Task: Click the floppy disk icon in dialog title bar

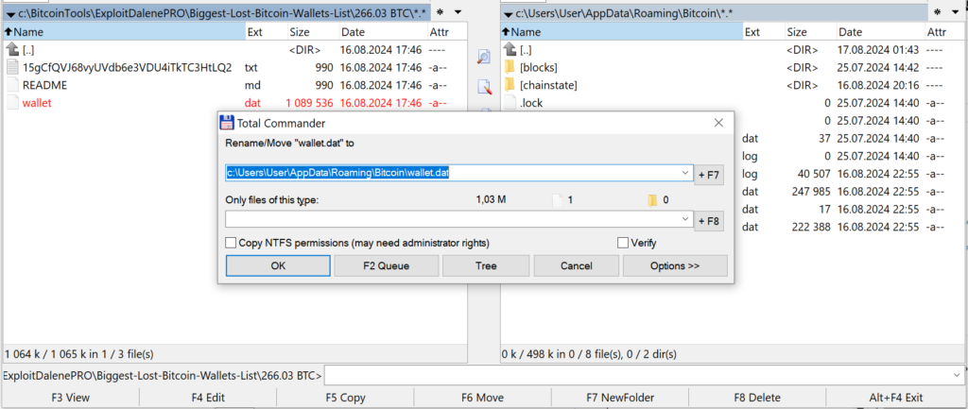Action: (x=227, y=123)
